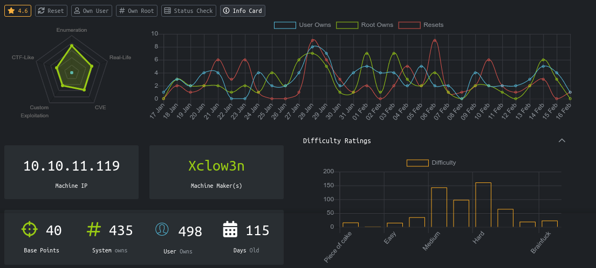Click the Difficulty Ratings heading

pyautogui.click(x=337, y=141)
